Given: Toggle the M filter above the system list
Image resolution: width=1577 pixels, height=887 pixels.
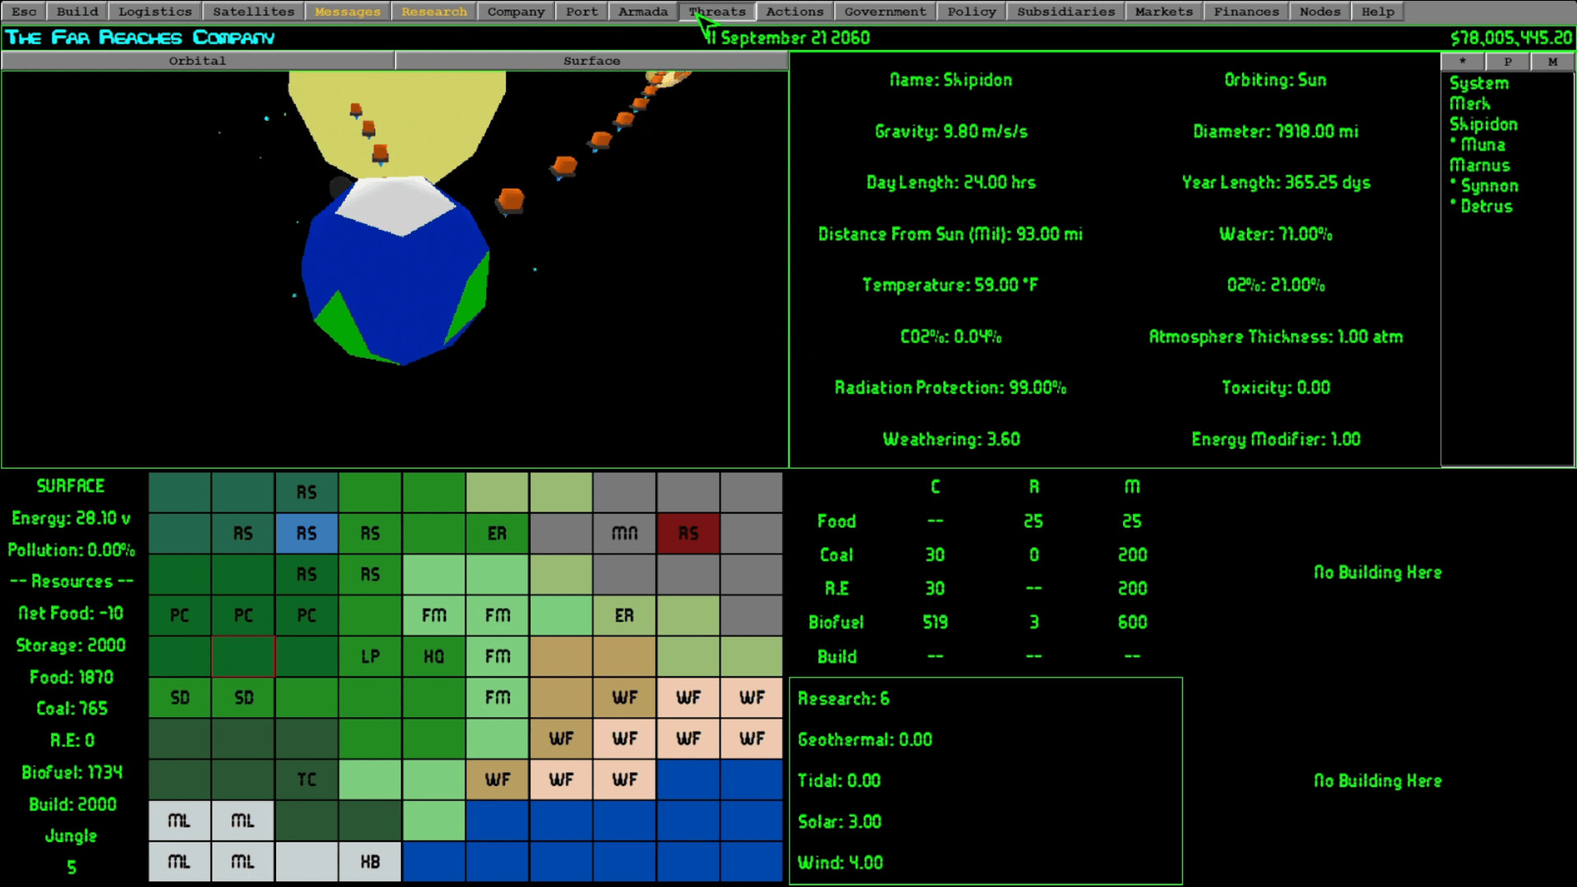Looking at the screenshot, I should [1552, 61].
